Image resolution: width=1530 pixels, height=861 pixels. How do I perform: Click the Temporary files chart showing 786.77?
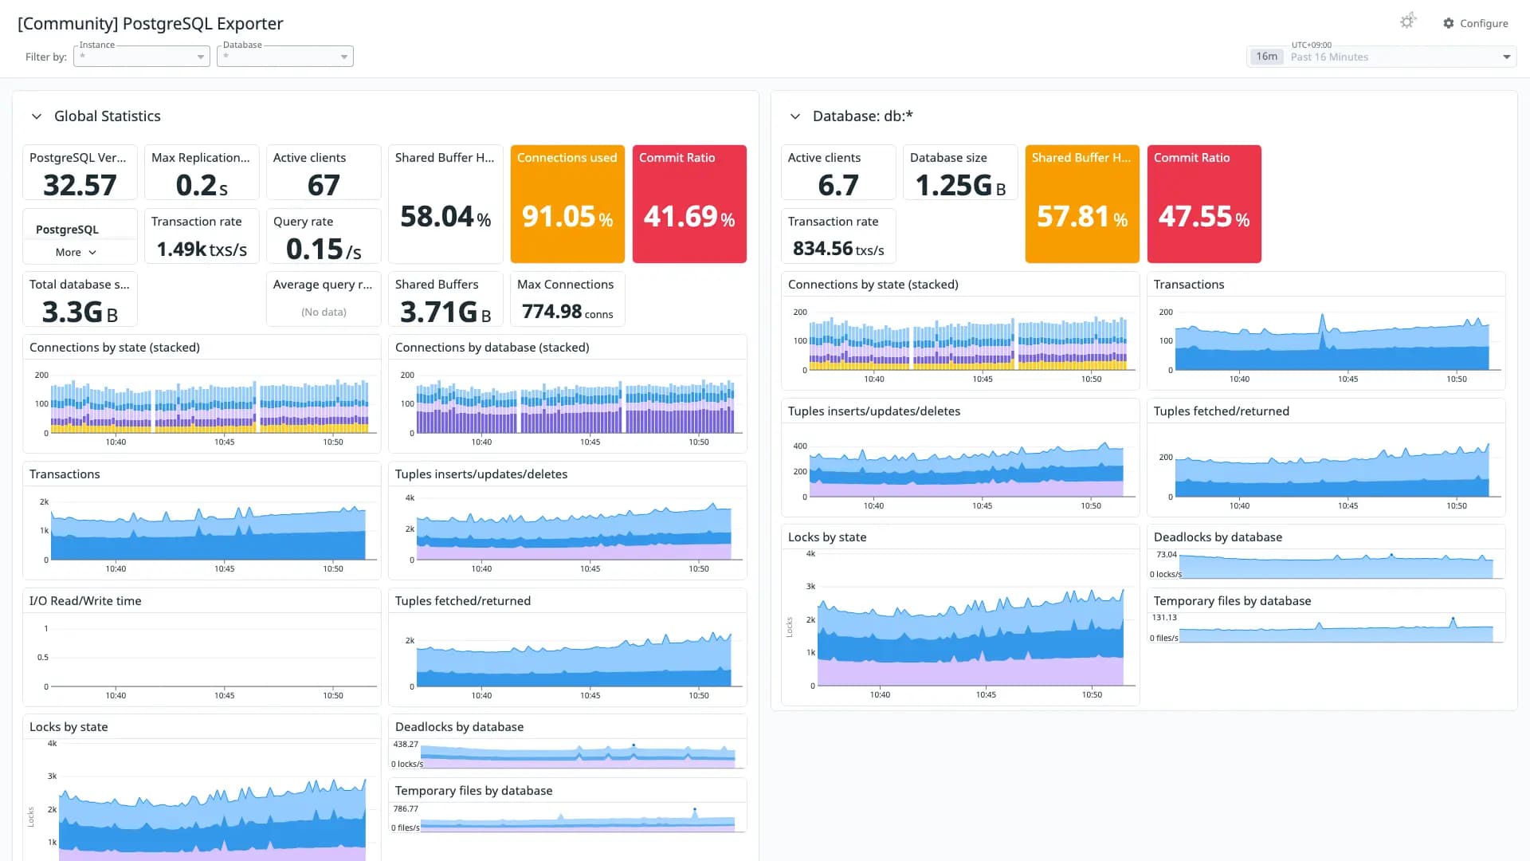pos(567,806)
